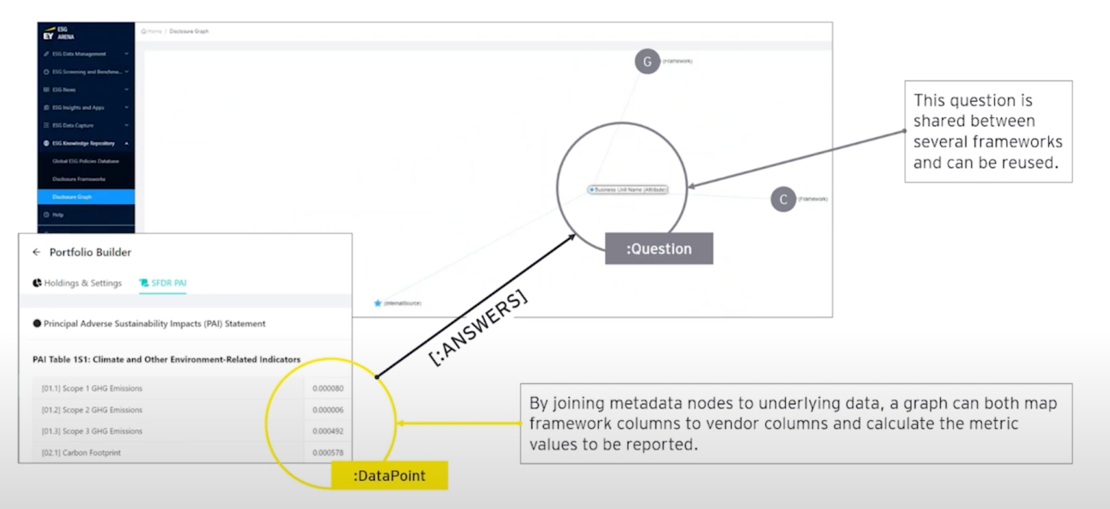Toggle the G Framework node

647,61
